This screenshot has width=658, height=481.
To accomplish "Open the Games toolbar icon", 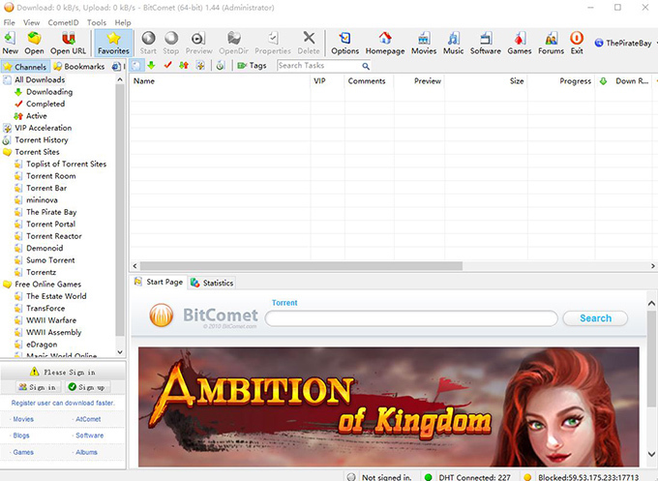I will [x=519, y=43].
